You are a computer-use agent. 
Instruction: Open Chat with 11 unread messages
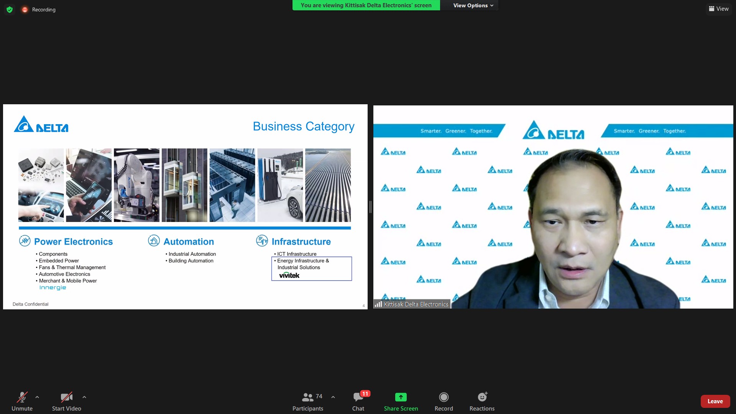[x=358, y=401]
